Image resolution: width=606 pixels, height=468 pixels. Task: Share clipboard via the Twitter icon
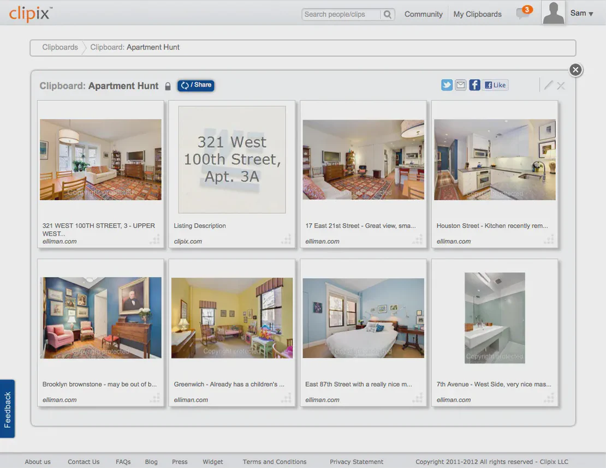(x=447, y=85)
